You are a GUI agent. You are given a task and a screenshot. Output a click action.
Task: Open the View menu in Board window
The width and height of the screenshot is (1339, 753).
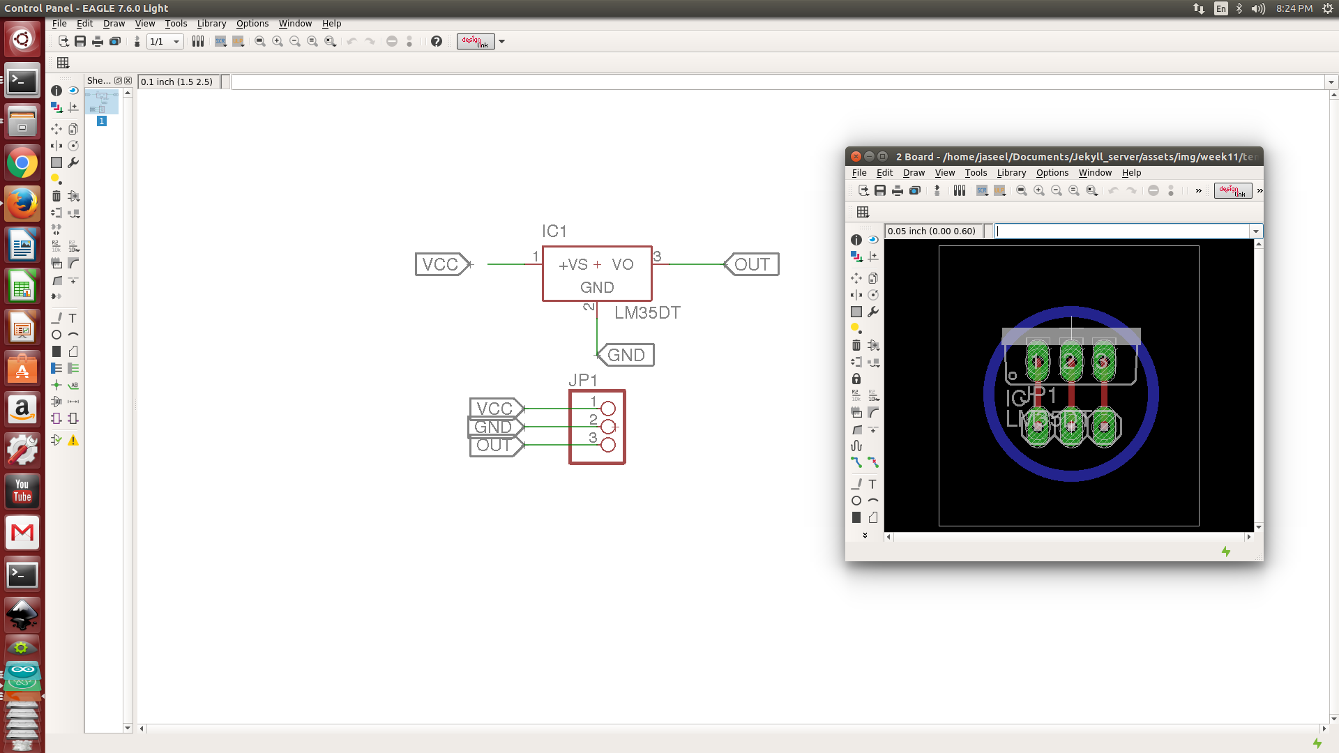click(x=945, y=172)
